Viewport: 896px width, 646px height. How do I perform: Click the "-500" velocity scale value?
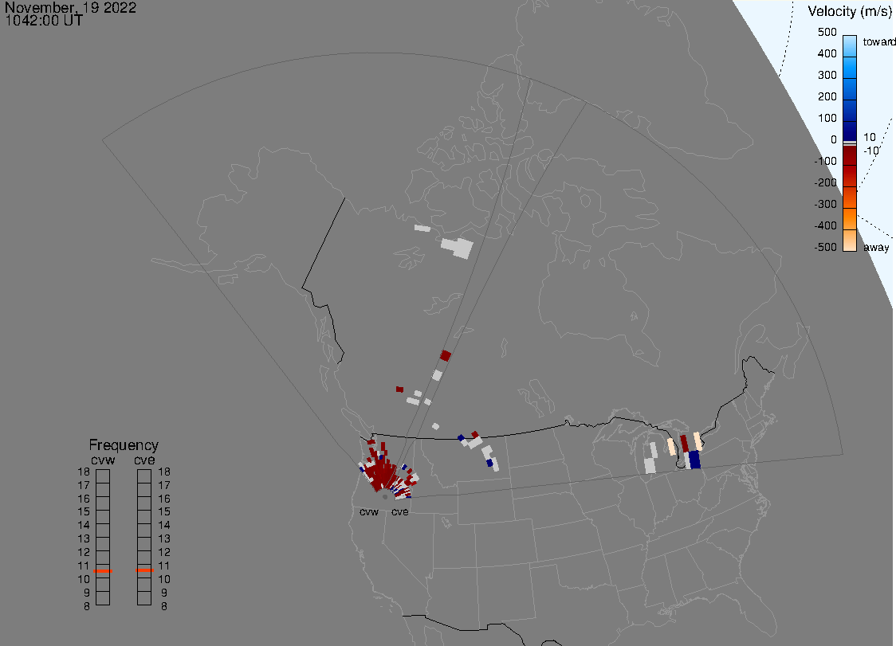click(x=825, y=247)
